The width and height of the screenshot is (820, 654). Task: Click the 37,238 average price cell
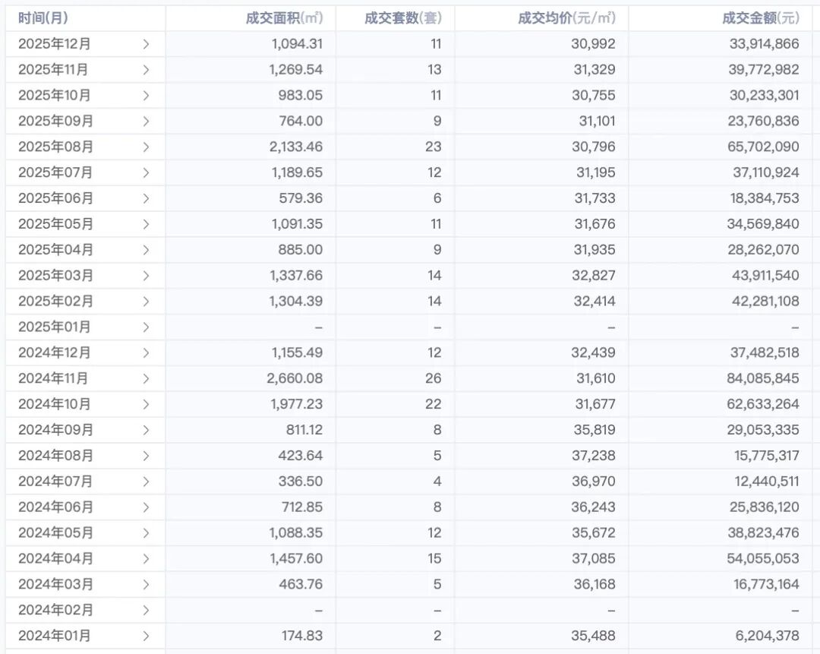coord(594,456)
